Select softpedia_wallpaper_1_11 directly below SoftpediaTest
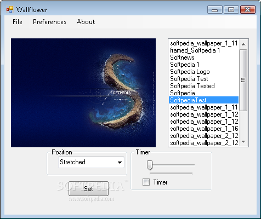The height and width of the screenshot is (219, 261). pos(203,107)
